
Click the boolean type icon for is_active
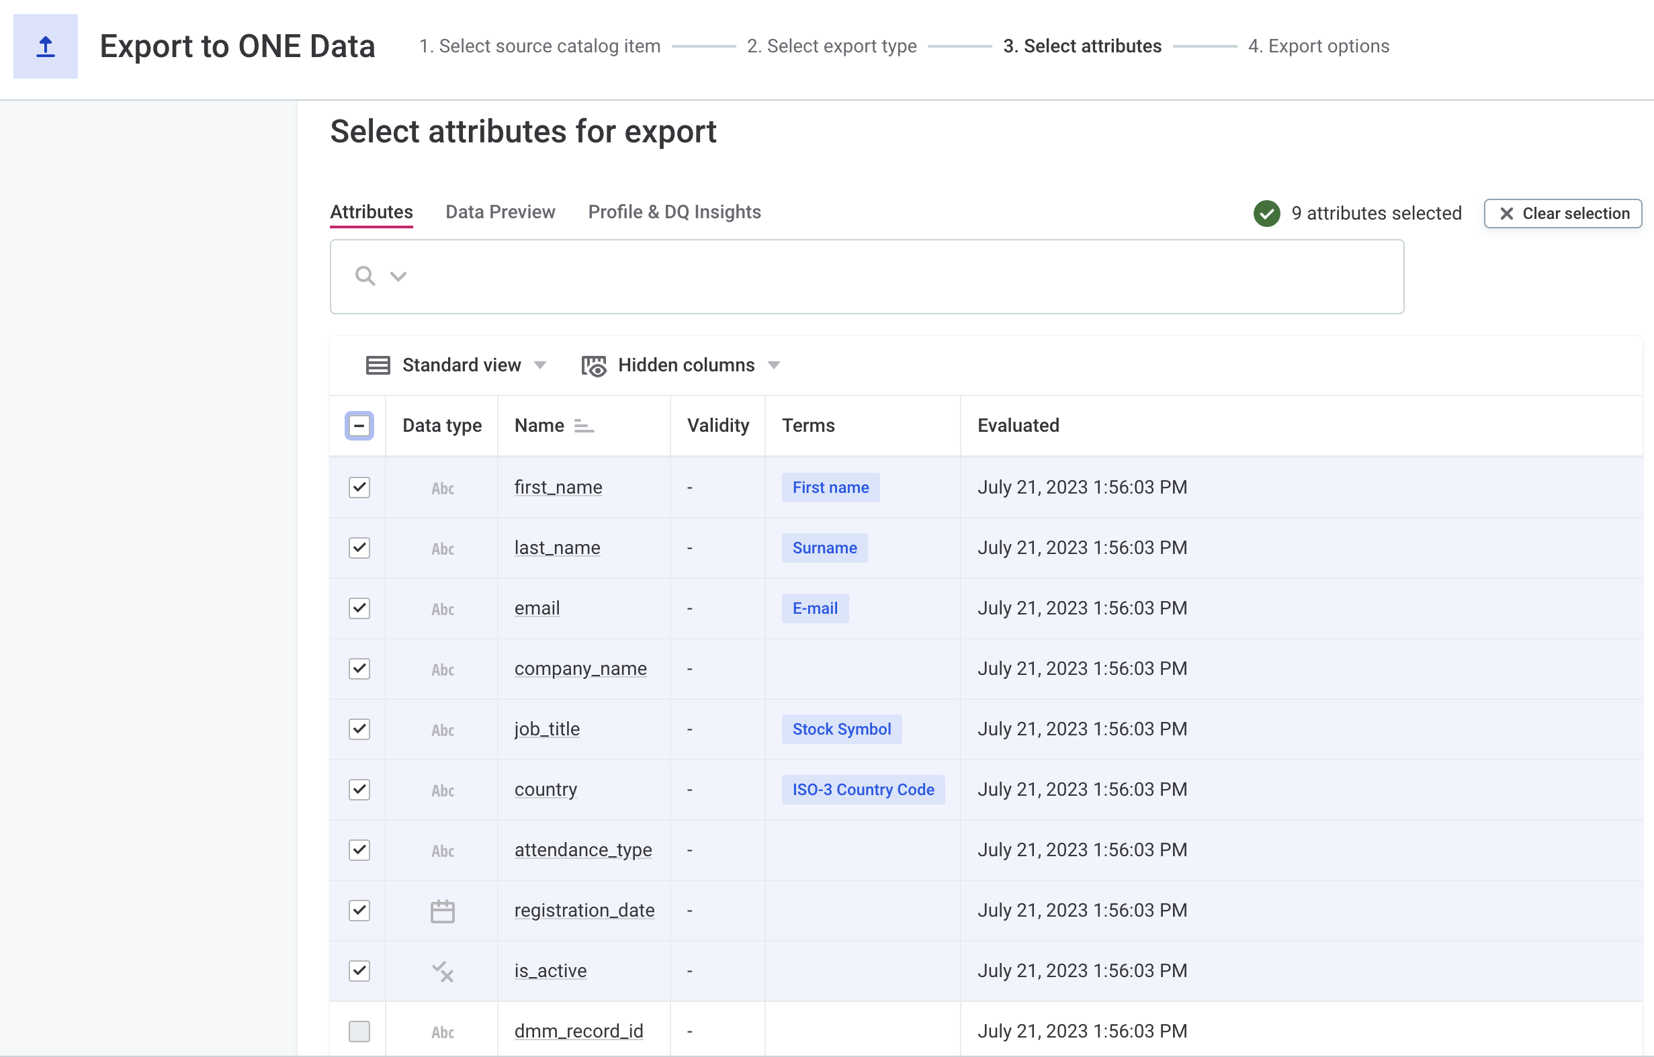[x=442, y=971]
